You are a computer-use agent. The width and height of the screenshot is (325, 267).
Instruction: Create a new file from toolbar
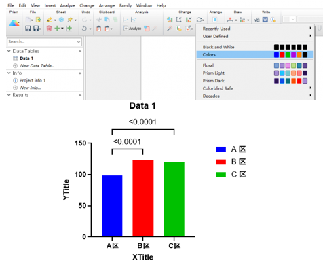[28, 20]
